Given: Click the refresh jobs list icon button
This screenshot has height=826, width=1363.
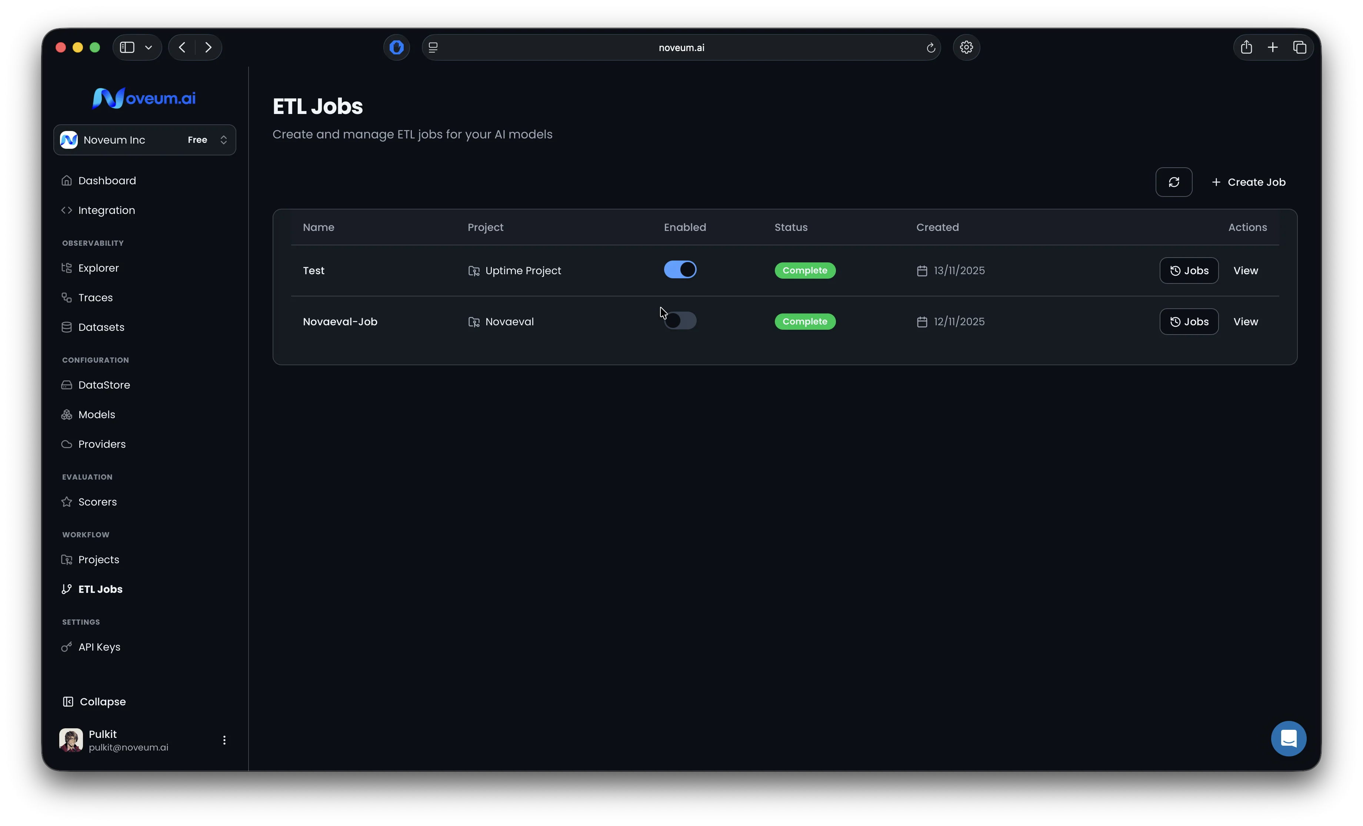Looking at the screenshot, I should (x=1173, y=182).
